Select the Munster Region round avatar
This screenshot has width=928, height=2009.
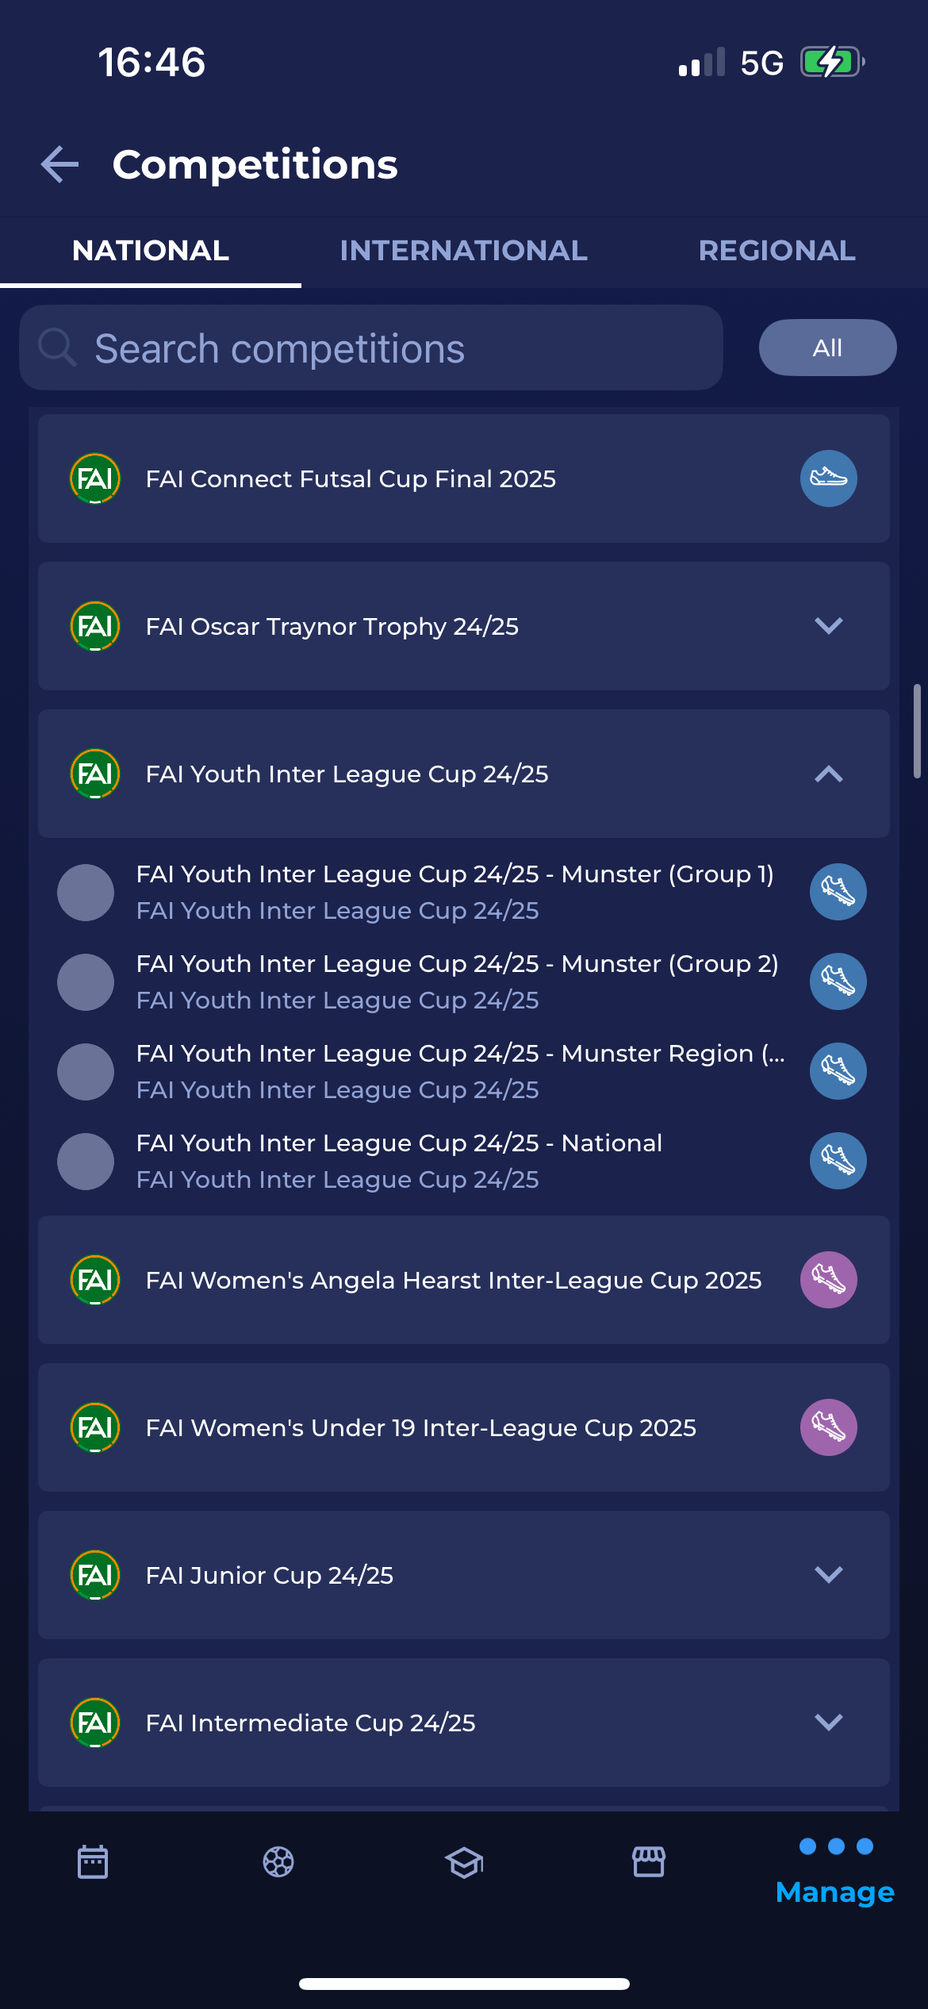click(x=86, y=1072)
